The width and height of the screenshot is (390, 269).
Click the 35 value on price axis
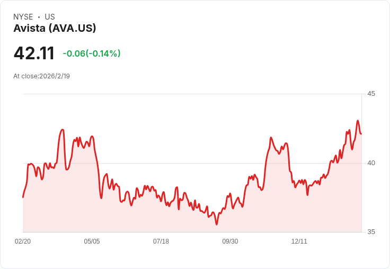point(371,232)
